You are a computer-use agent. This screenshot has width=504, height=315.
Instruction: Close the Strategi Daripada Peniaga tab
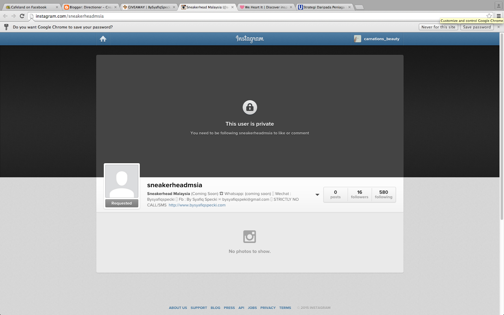[x=349, y=7]
